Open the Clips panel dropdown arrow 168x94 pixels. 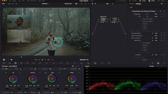pyautogui.click(x=45, y=1)
